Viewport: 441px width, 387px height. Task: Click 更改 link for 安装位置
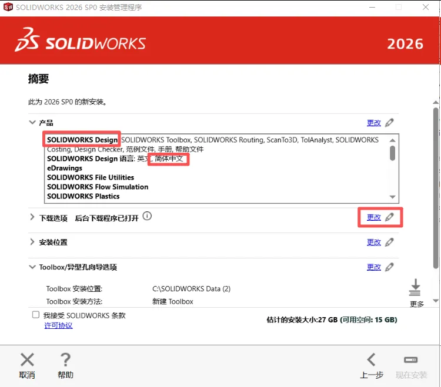click(374, 243)
